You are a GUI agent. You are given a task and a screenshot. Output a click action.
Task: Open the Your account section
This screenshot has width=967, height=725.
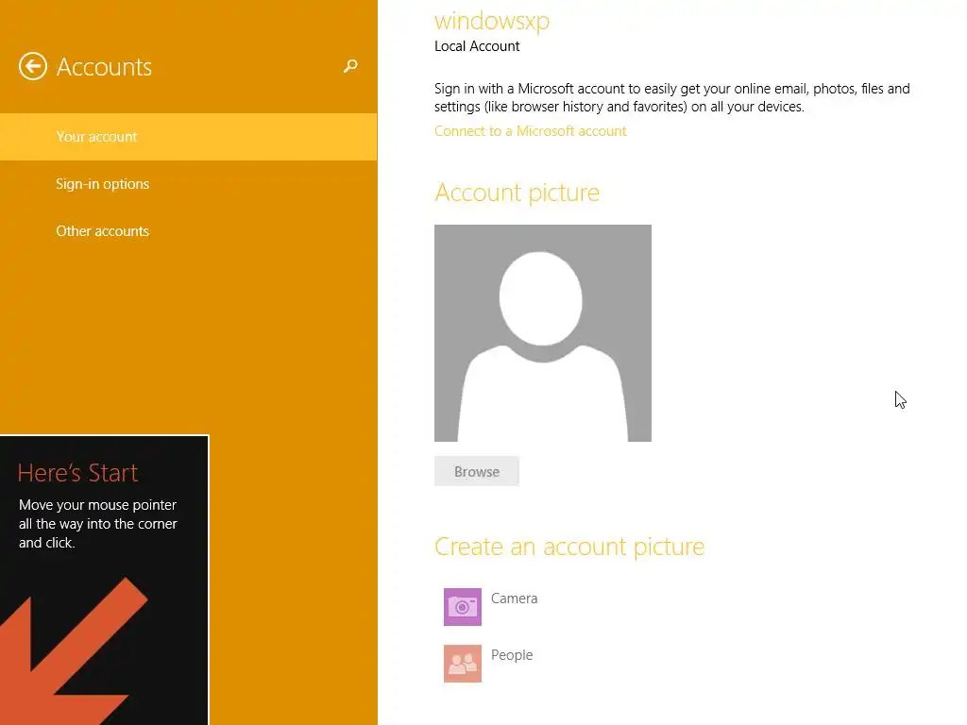coord(189,137)
